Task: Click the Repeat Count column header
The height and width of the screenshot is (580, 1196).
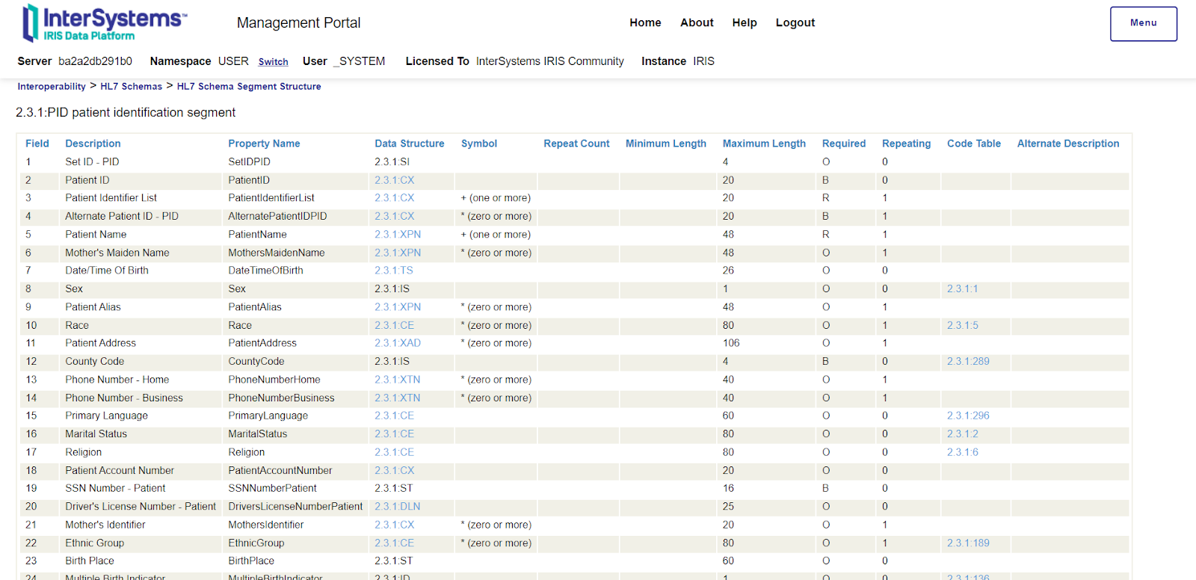Action: click(576, 144)
